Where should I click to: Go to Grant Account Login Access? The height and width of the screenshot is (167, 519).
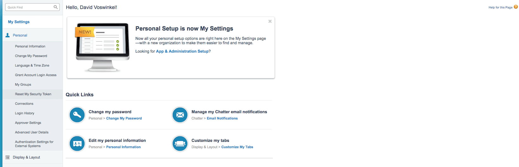35,75
